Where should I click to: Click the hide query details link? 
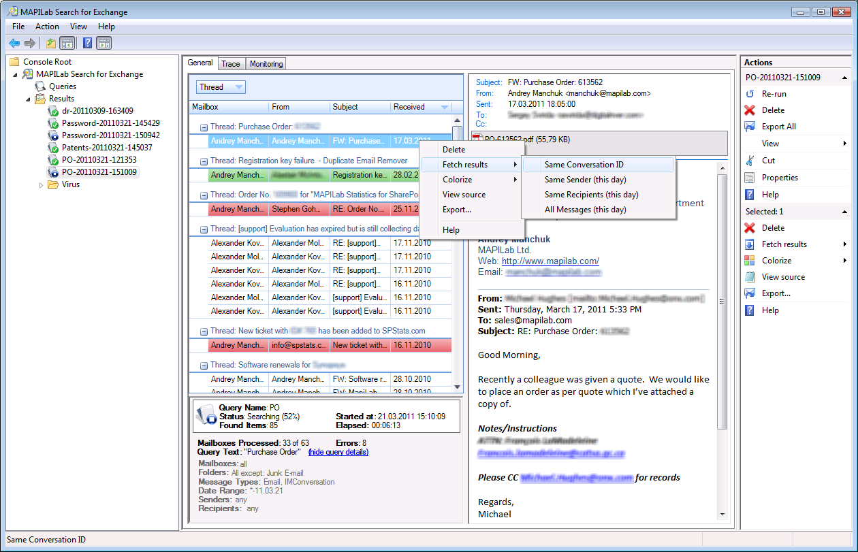pyautogui.click(x=338, y=452)
